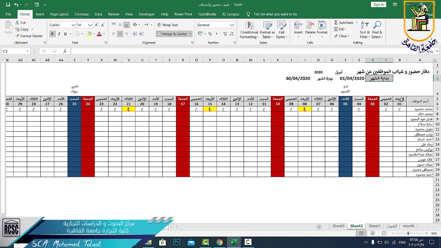Viewport: 441px width, 248px height.
Task: Click the increase indent icon
Action: coord(142,34)
